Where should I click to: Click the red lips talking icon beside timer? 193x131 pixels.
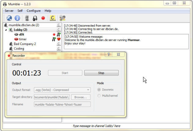click(x=16, y=39)
